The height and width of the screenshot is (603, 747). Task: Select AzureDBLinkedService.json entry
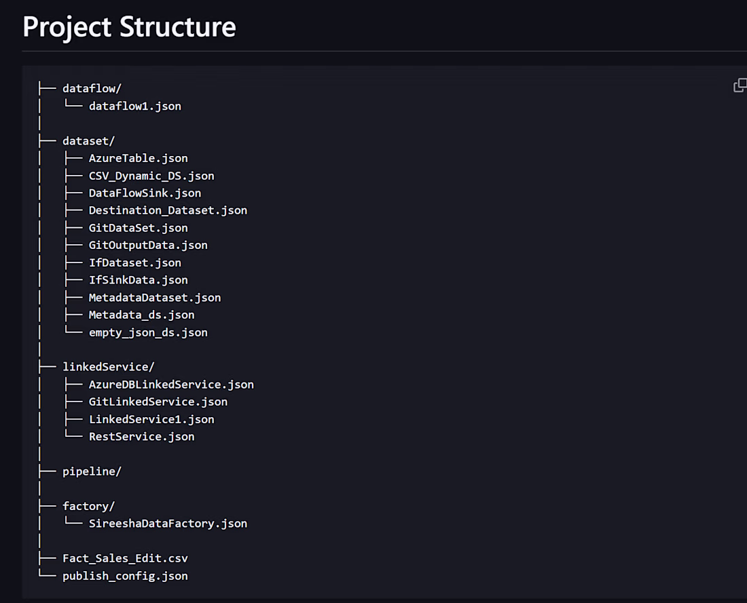(x=171, y=385)
